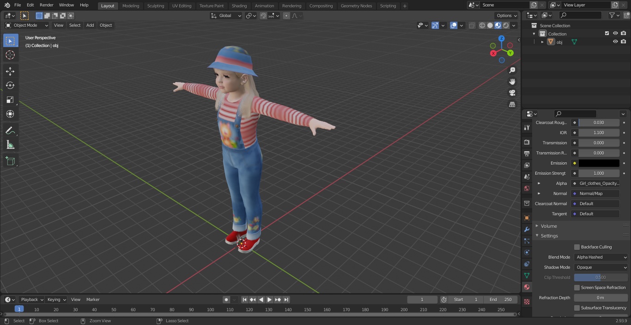Open viewport Add menu
631x325 pixels.
pos(90,25)
